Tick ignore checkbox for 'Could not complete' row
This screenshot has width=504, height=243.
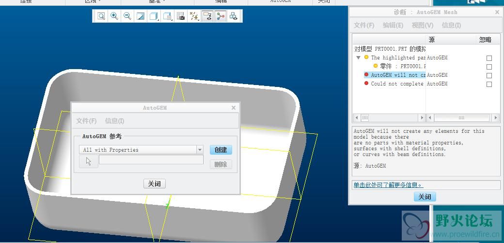489,84
